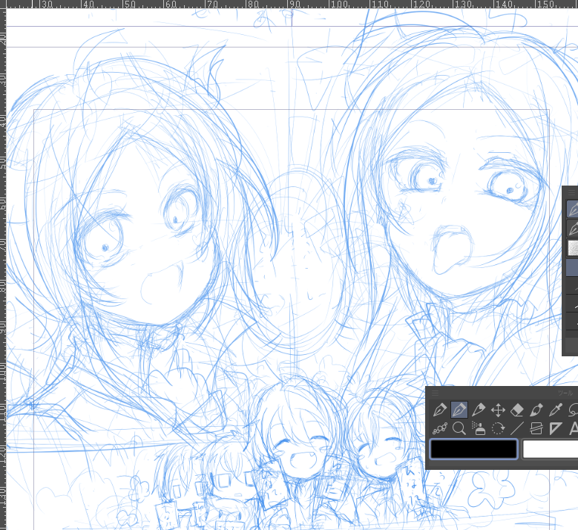Open the sub tool panel hamburger menu
The image size is (578, 530).
point(572,192)
